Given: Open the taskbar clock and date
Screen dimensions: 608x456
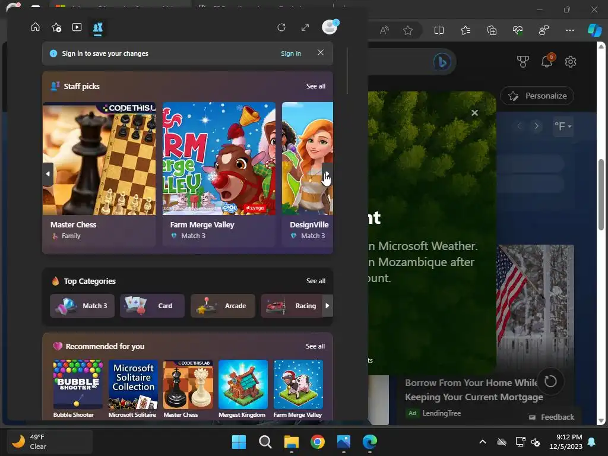Looking at the screenshot, I should [566, 442].
